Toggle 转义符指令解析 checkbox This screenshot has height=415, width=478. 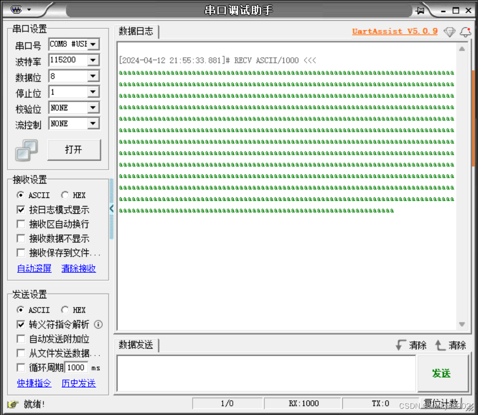click(21, 325)
